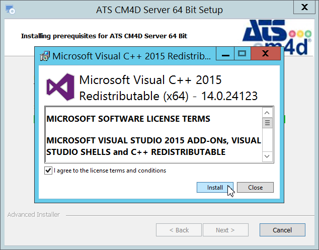
Task: Click the ATS setup window title bar icon
Action: point(10,10)
